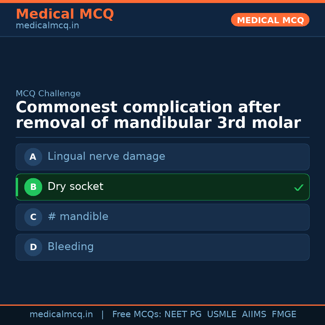
Task: Click FMGE in the footer
Action: [284, 314]
